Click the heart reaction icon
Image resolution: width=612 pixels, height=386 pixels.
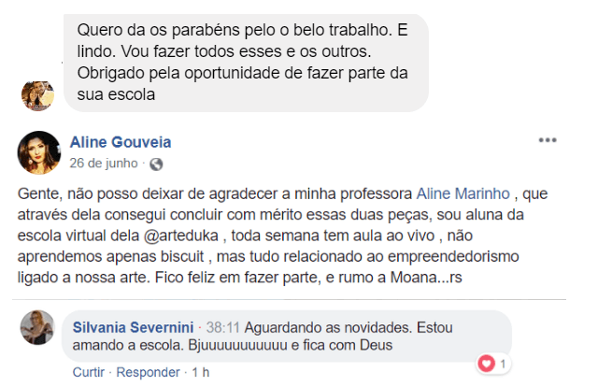tap(485, 363)
